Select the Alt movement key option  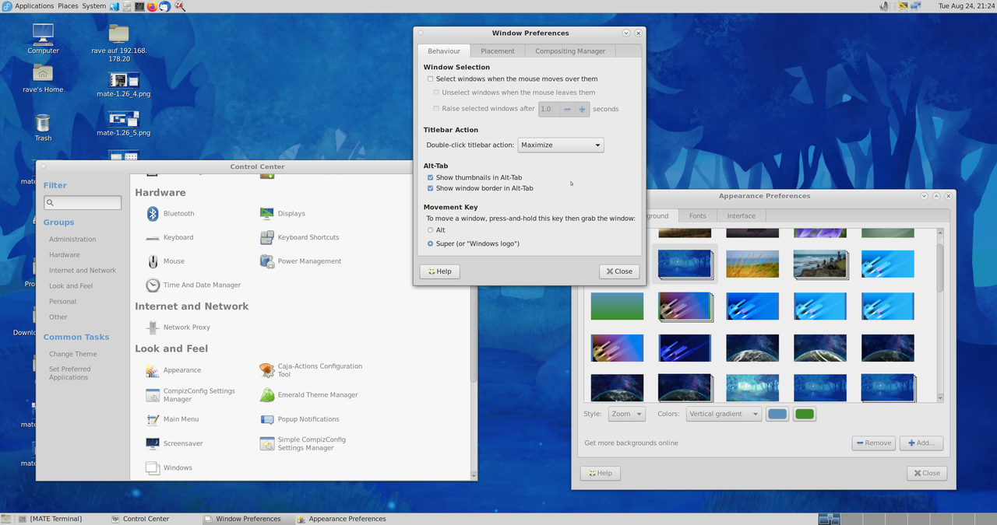click(x=430, y=230)
